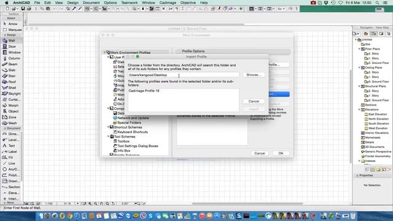
Task: Select the Column tool
Action: [12, 58]
